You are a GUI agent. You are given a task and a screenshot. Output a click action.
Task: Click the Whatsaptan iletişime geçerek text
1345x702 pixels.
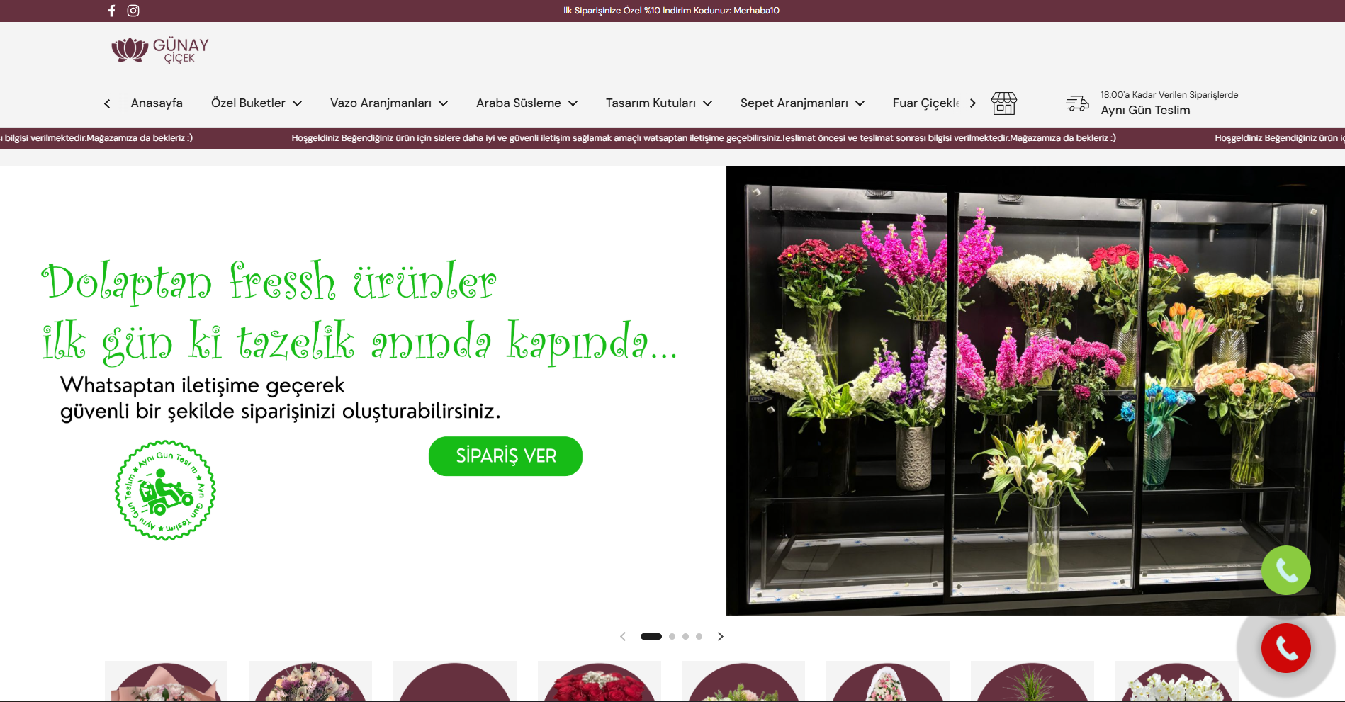(x=202, y=385)
